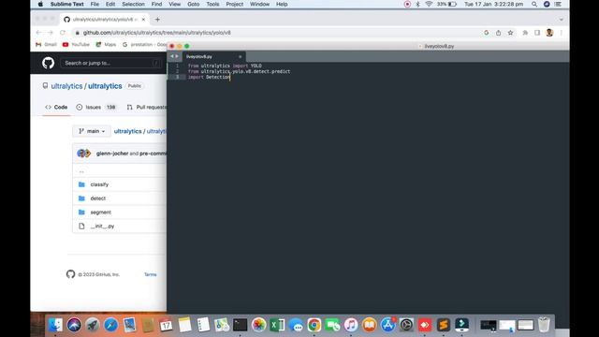Focus GitHub 'Search or jump to' field
The image size is (599, 337).
[x=110, y=63]
